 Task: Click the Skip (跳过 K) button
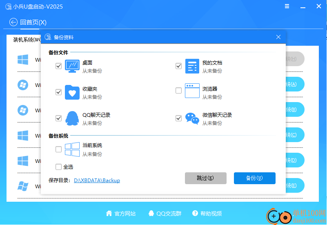tap(206, 178)
